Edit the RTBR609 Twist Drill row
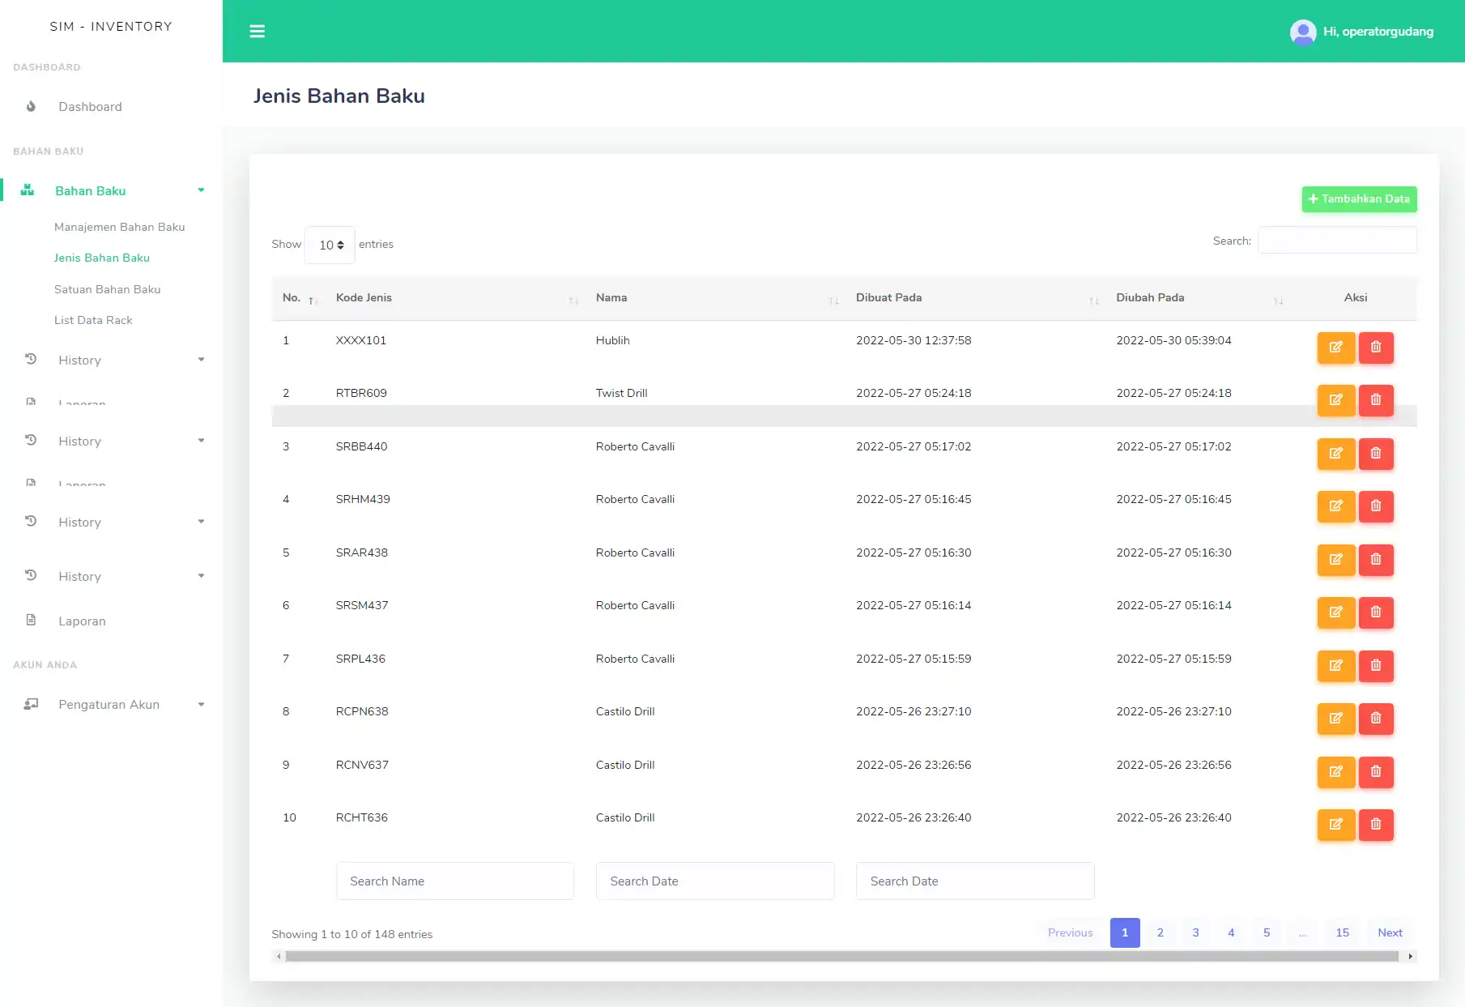The width and height of the screenshot is (1465, 1007). (x=1336, y=400)
